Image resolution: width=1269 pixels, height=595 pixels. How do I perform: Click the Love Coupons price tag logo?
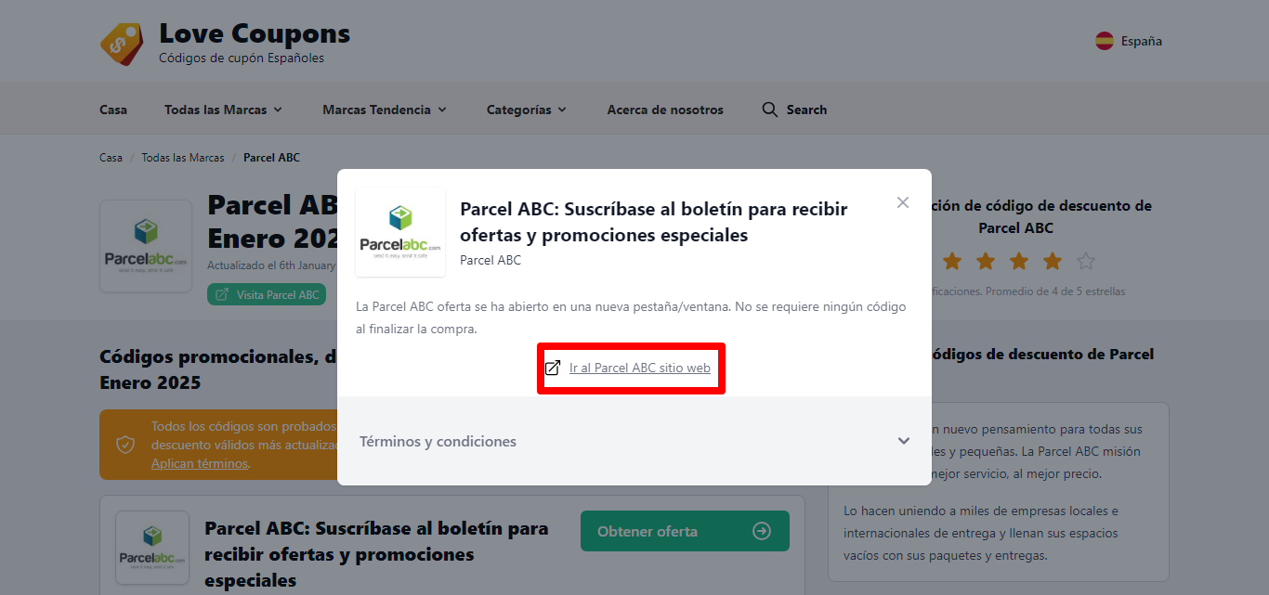[x=122, y=43]
